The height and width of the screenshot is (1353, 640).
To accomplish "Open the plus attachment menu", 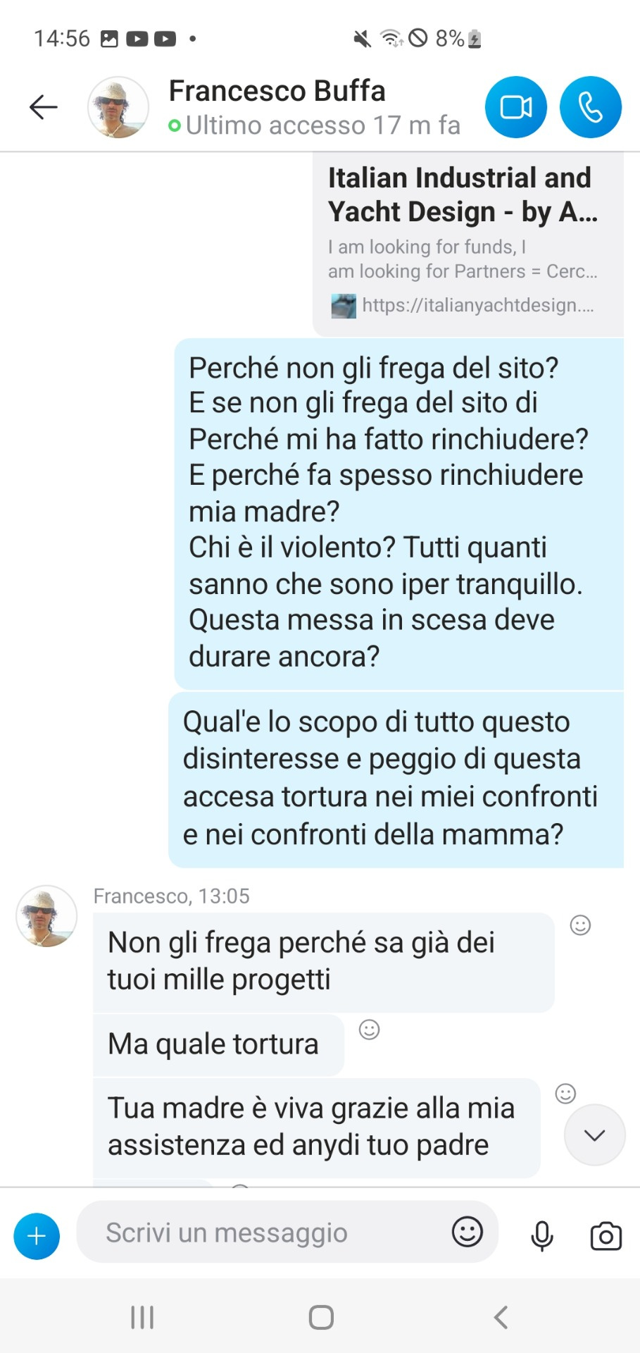I will pyautogui.click(x=37, y=1236).
